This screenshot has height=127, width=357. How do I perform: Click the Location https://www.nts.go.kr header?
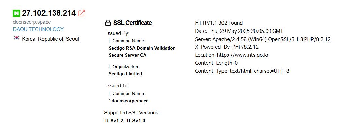232,55
